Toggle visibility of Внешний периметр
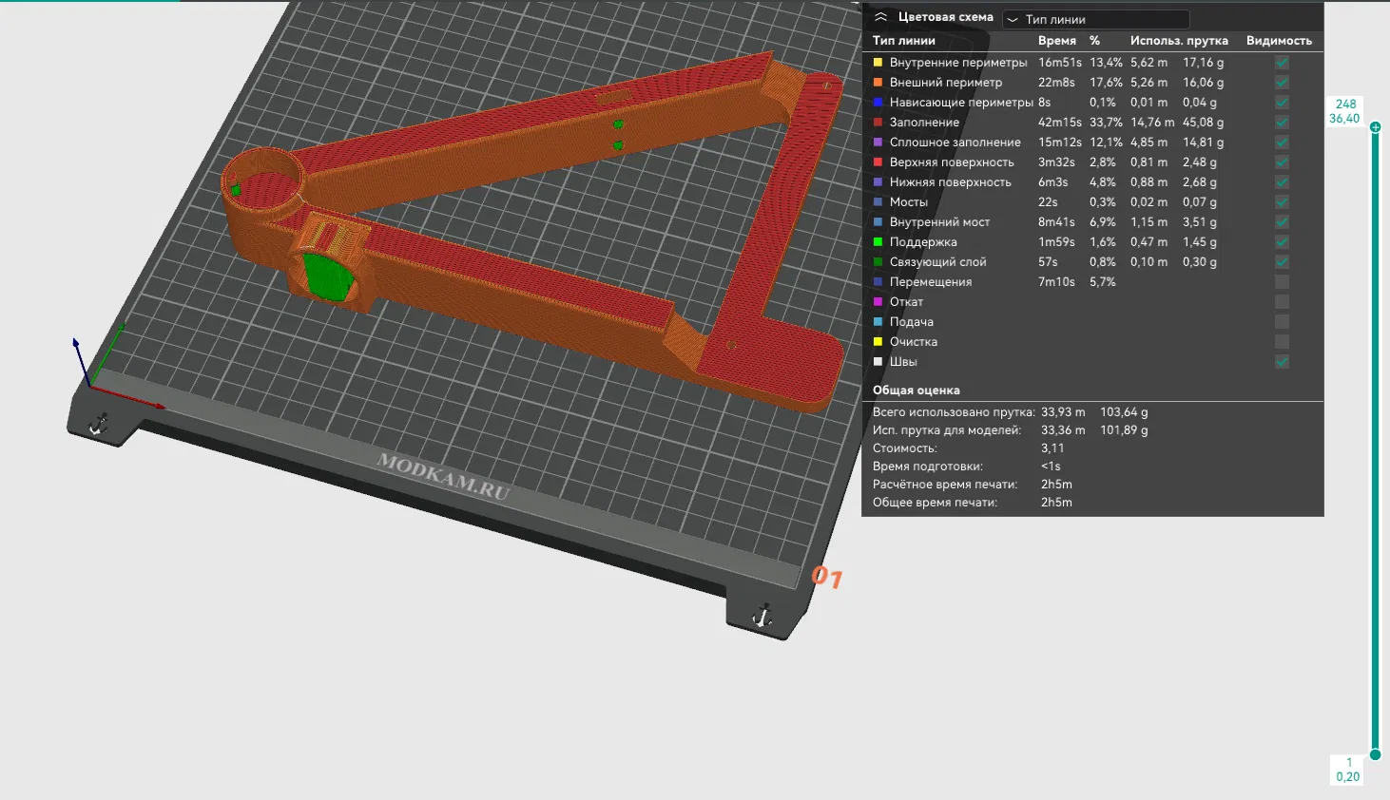This screenshot has width=1390, height=800. click(1283, 83)
